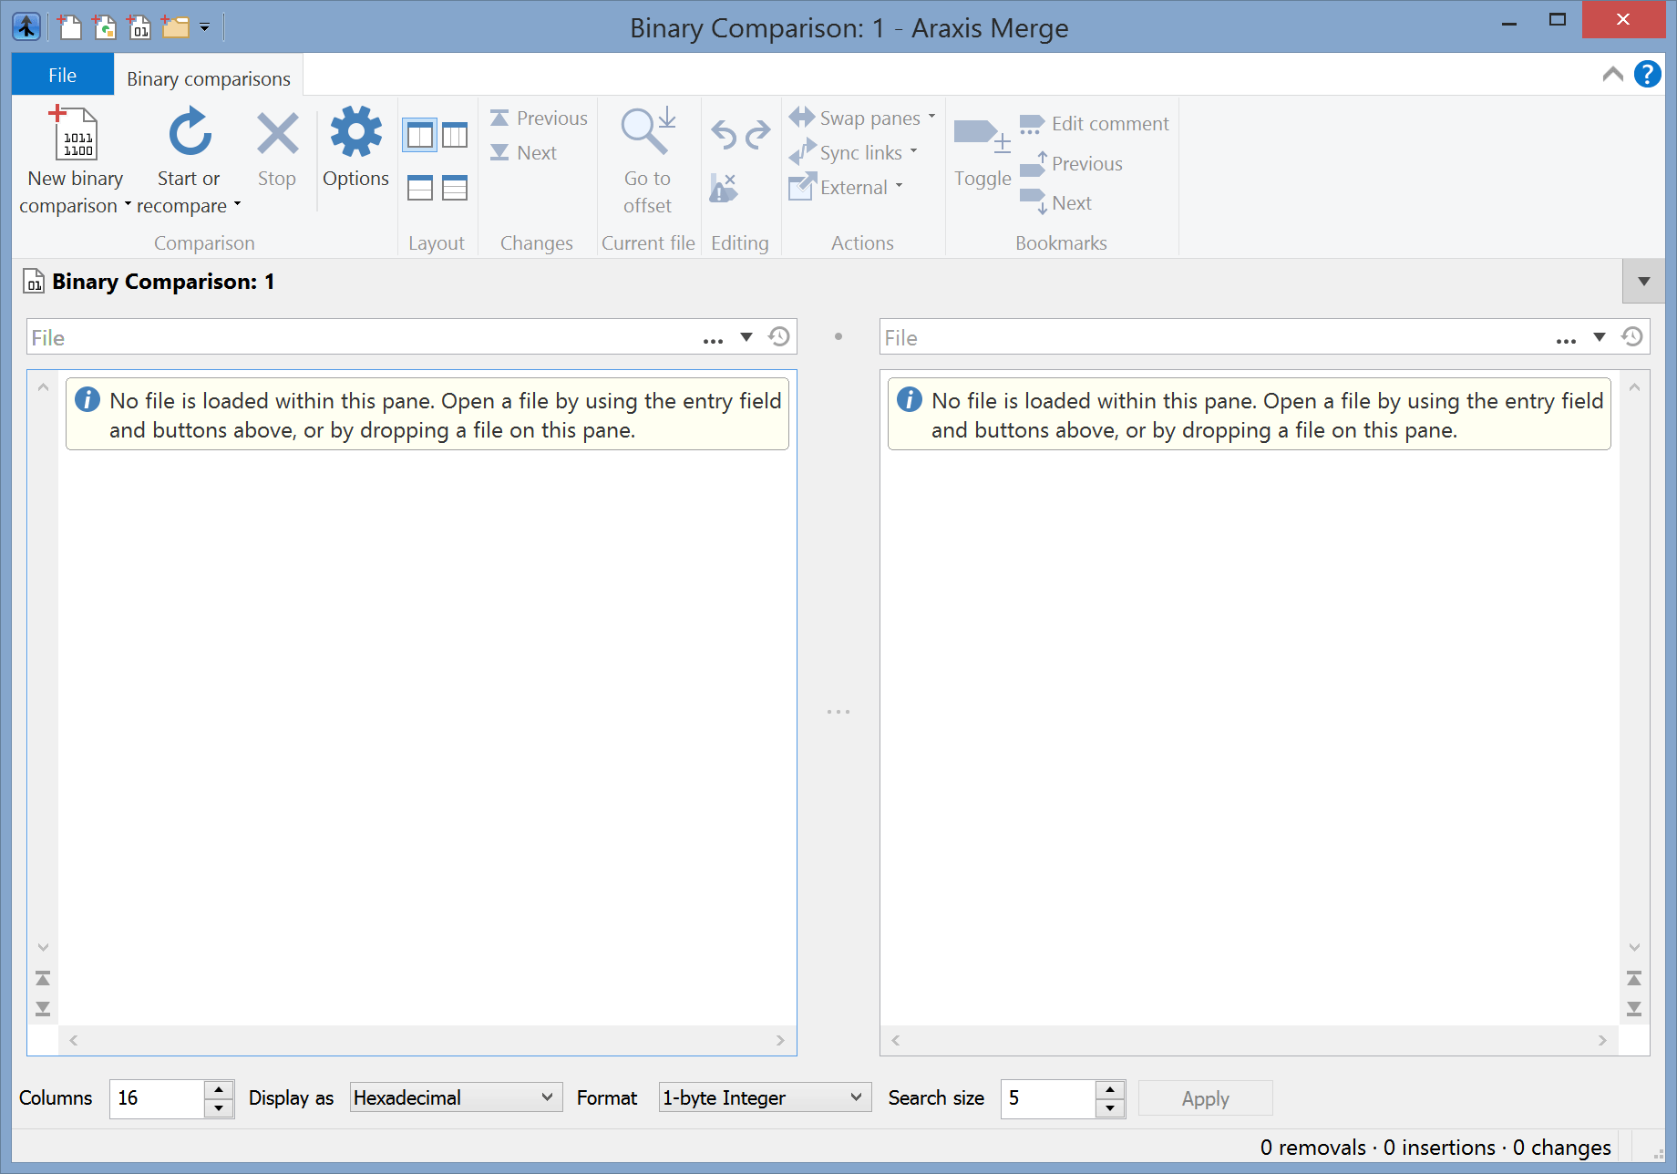
Task: Go to Next bookmark
Action: click(x=1055, y=203)
